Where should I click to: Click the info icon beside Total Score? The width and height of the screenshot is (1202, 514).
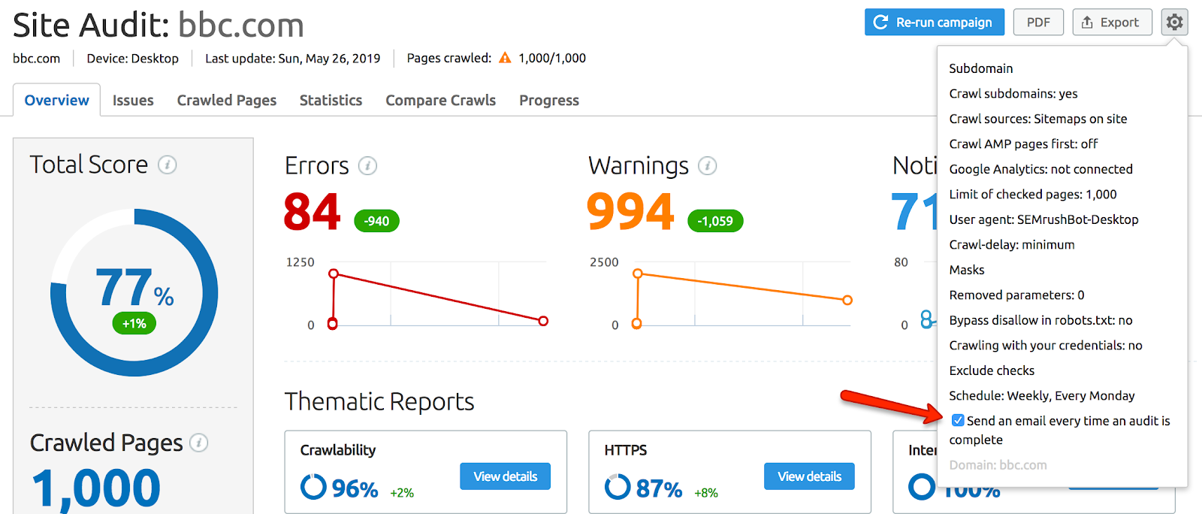point(168,165)
